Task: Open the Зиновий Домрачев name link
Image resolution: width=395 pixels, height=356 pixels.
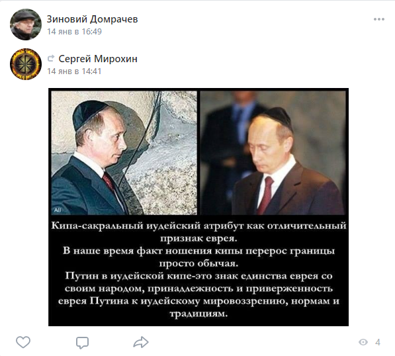Action: coord(92,19)
